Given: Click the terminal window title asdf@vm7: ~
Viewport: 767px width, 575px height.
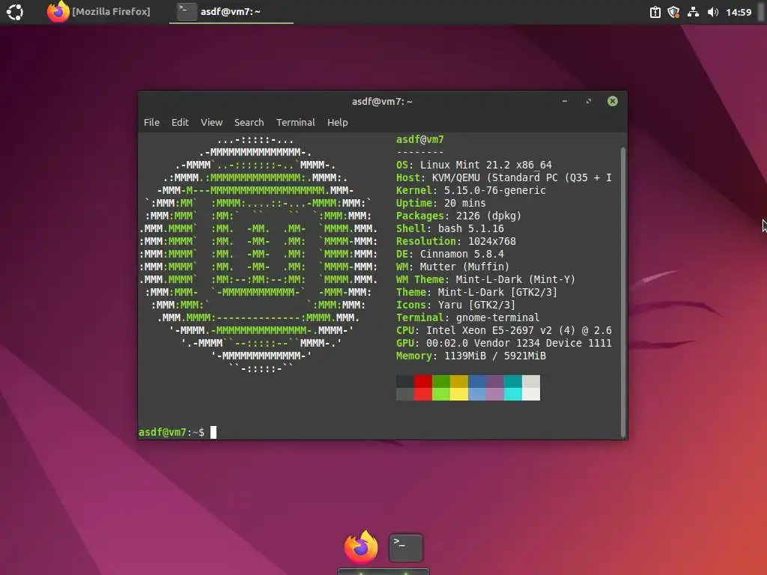Looking at the screenshot, I should pyautogui.click(x=382, y=102).
